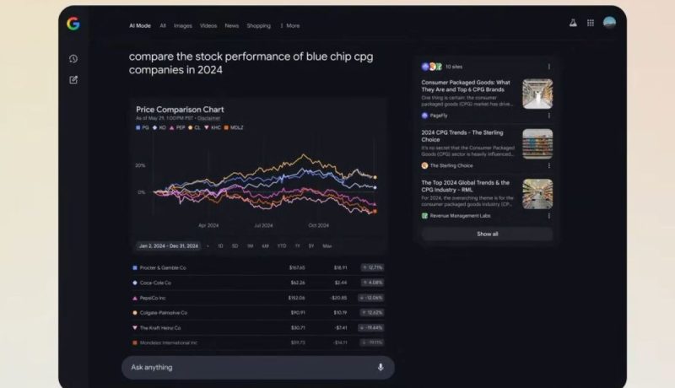Open the options menu beside 10 sites
The height and width of the screenshot is (388, 675).
549,67
